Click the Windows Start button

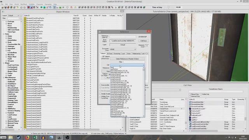point(3,137)
